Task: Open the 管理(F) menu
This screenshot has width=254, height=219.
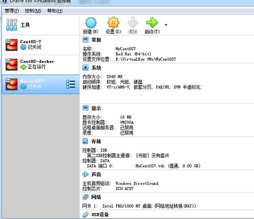Action: (12, 11)
